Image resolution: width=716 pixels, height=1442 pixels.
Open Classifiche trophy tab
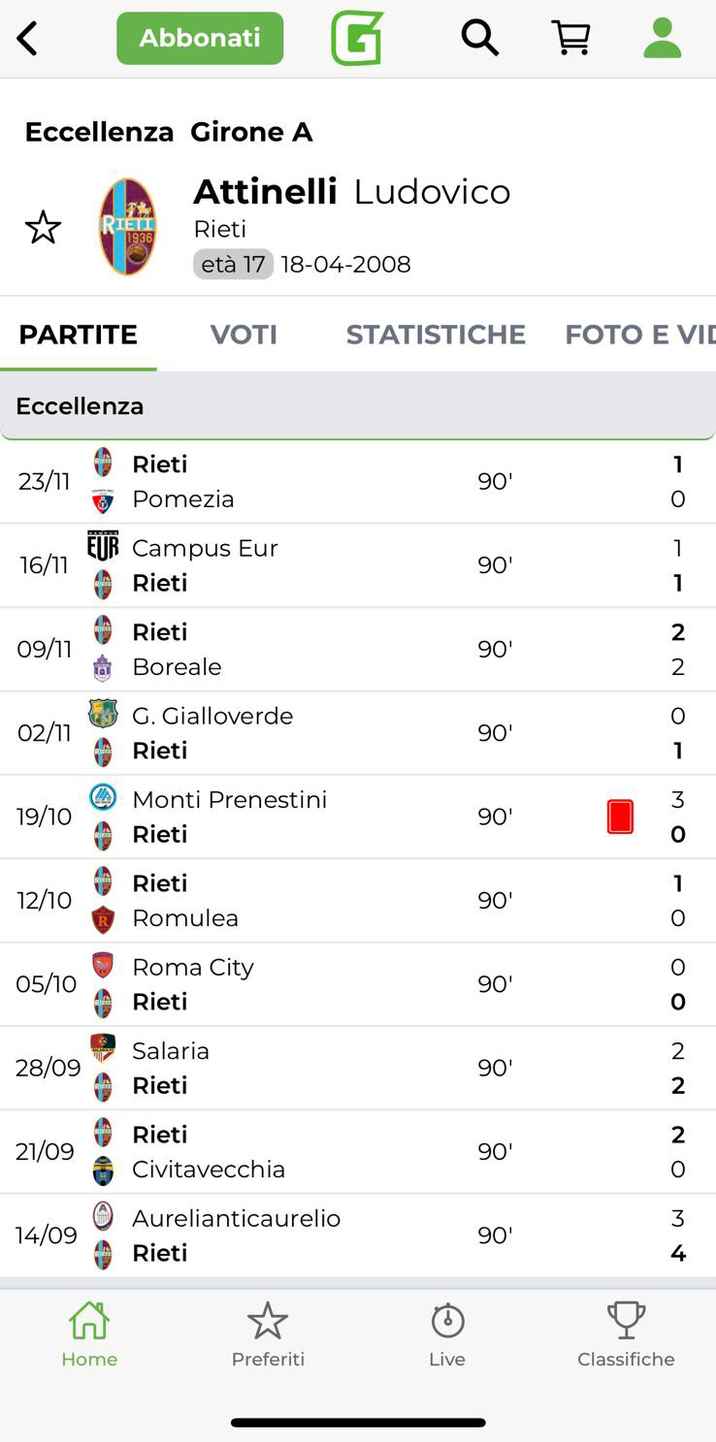(x=626, y=1334)
